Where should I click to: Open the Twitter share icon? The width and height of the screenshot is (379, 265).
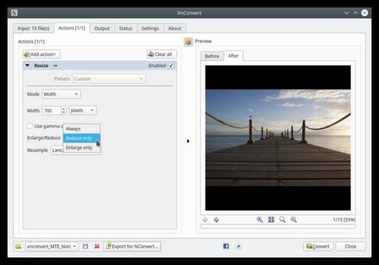pyautogui.click(x=238, y=246)
